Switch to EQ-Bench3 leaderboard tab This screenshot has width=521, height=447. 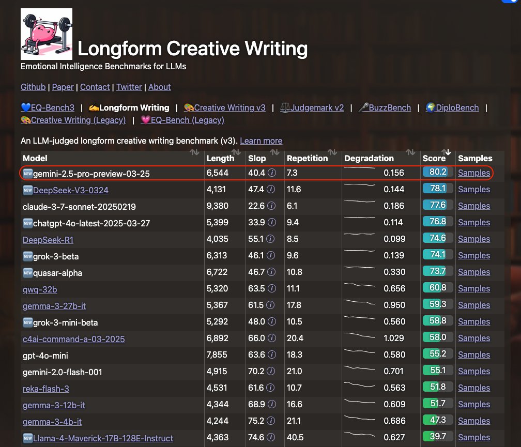click(x=48, y=107)
